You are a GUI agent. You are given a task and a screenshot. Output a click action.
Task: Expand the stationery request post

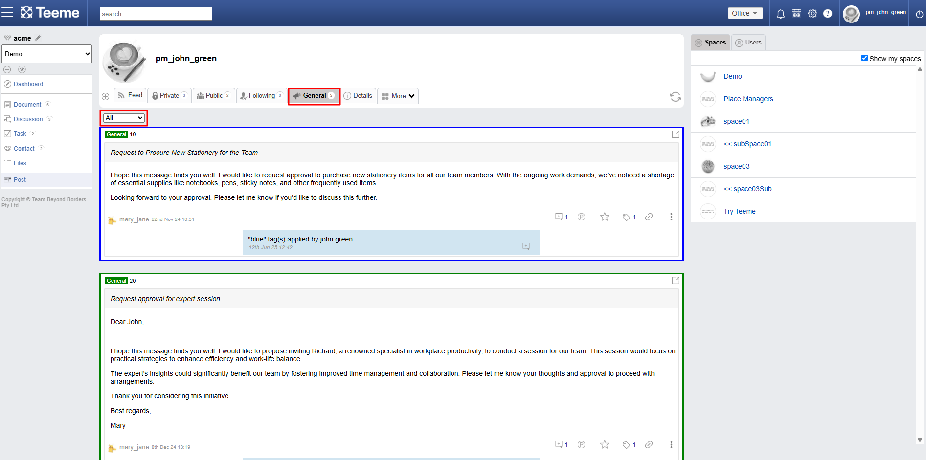[676, 134]
